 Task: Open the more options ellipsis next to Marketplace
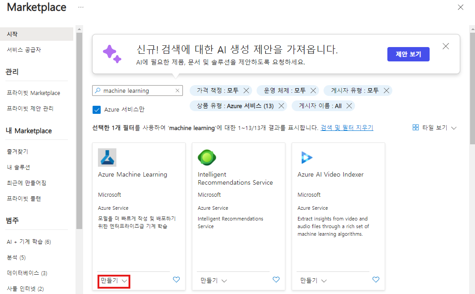click(80, 7)
